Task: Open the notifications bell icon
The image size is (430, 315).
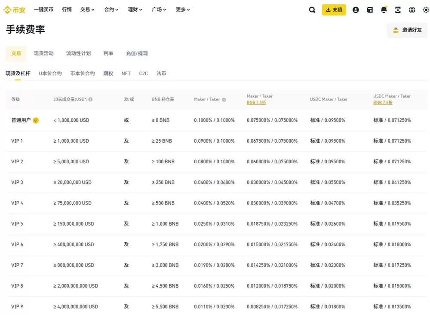Action: [384, 9]
